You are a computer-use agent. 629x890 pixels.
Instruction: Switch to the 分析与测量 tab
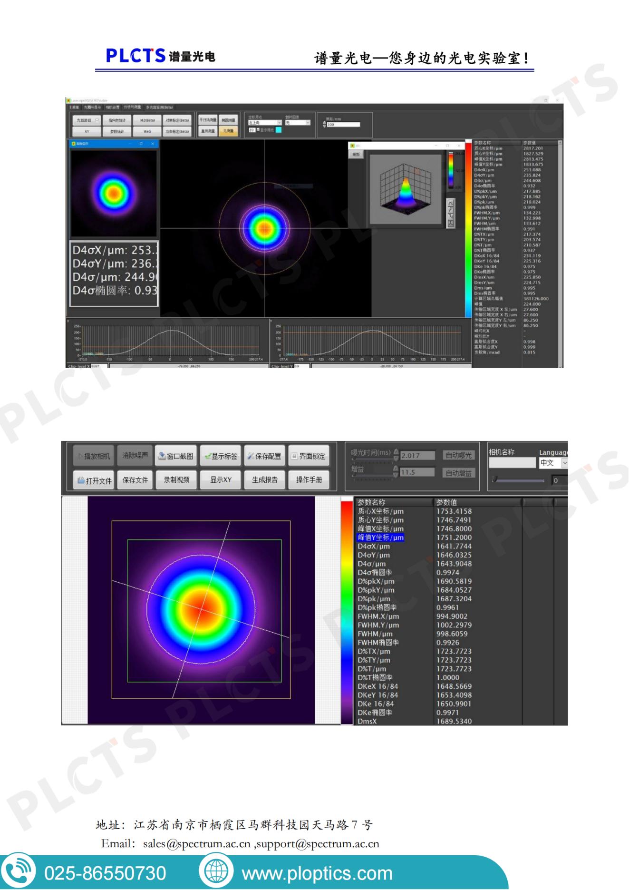132,108
